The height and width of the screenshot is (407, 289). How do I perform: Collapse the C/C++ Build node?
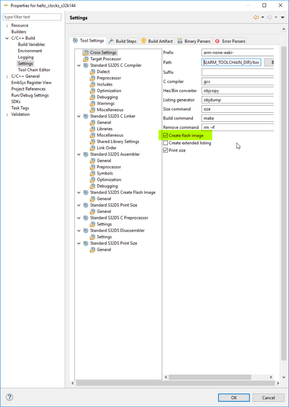[7, 38]
